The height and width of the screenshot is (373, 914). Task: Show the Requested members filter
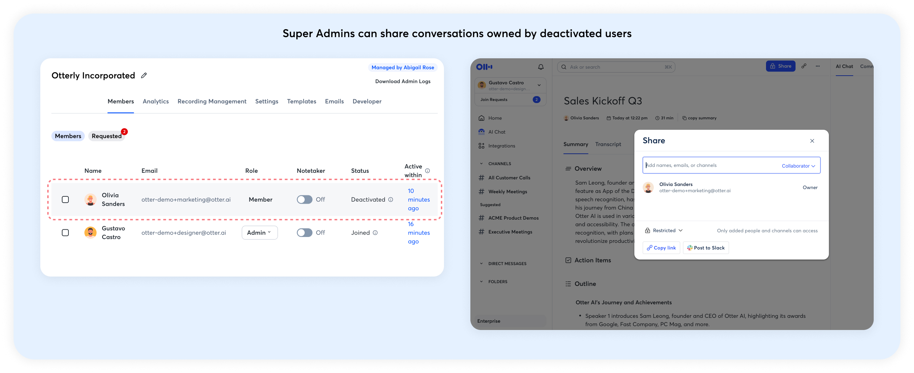[106, 136]
